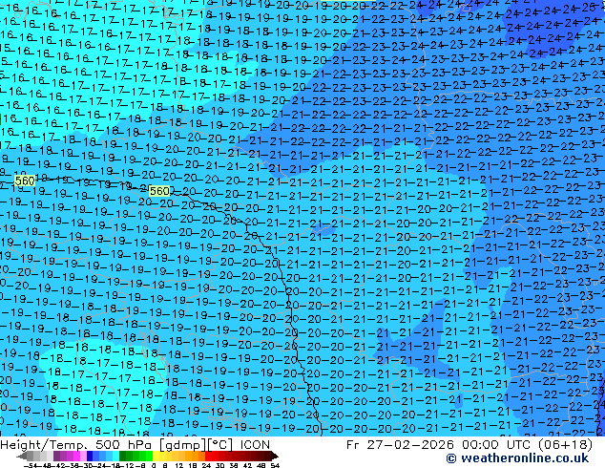Click the yellow swatch on the color legend
605x468 pixels.
click(x=156, y=456)
